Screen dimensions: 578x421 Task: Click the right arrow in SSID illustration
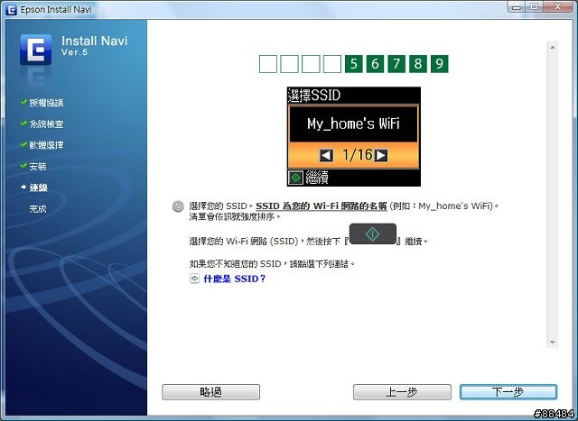pyautogui.click(x=381, y=155)
